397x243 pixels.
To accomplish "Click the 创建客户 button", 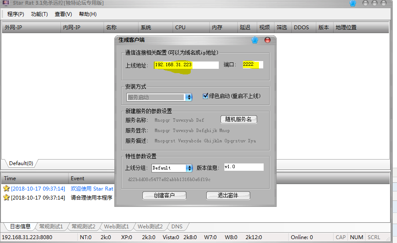I will (164, 195).
